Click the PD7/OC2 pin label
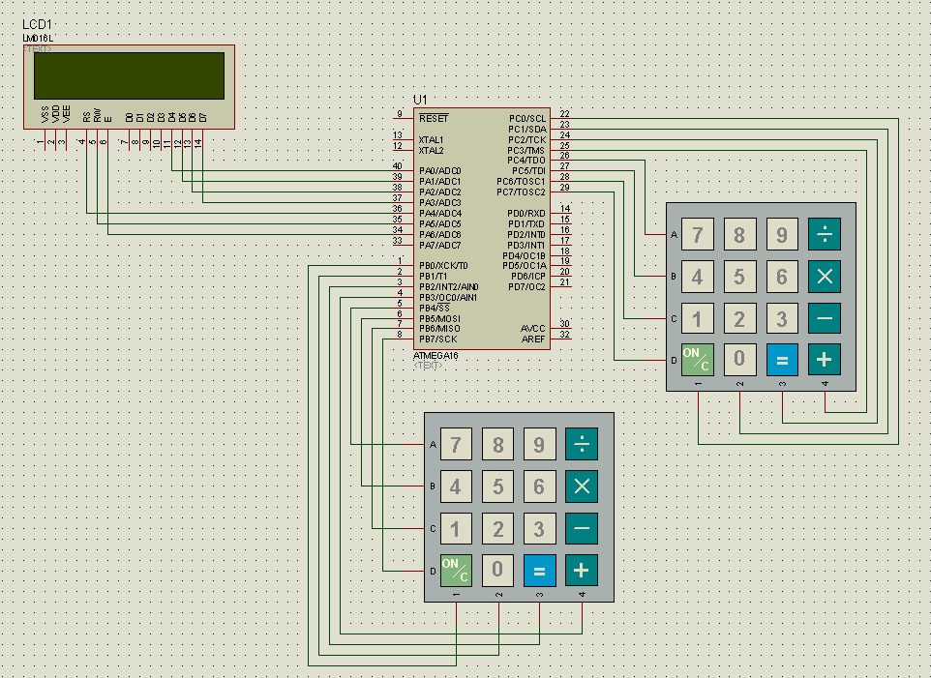 pyautogui.click(x=526, y=287)
